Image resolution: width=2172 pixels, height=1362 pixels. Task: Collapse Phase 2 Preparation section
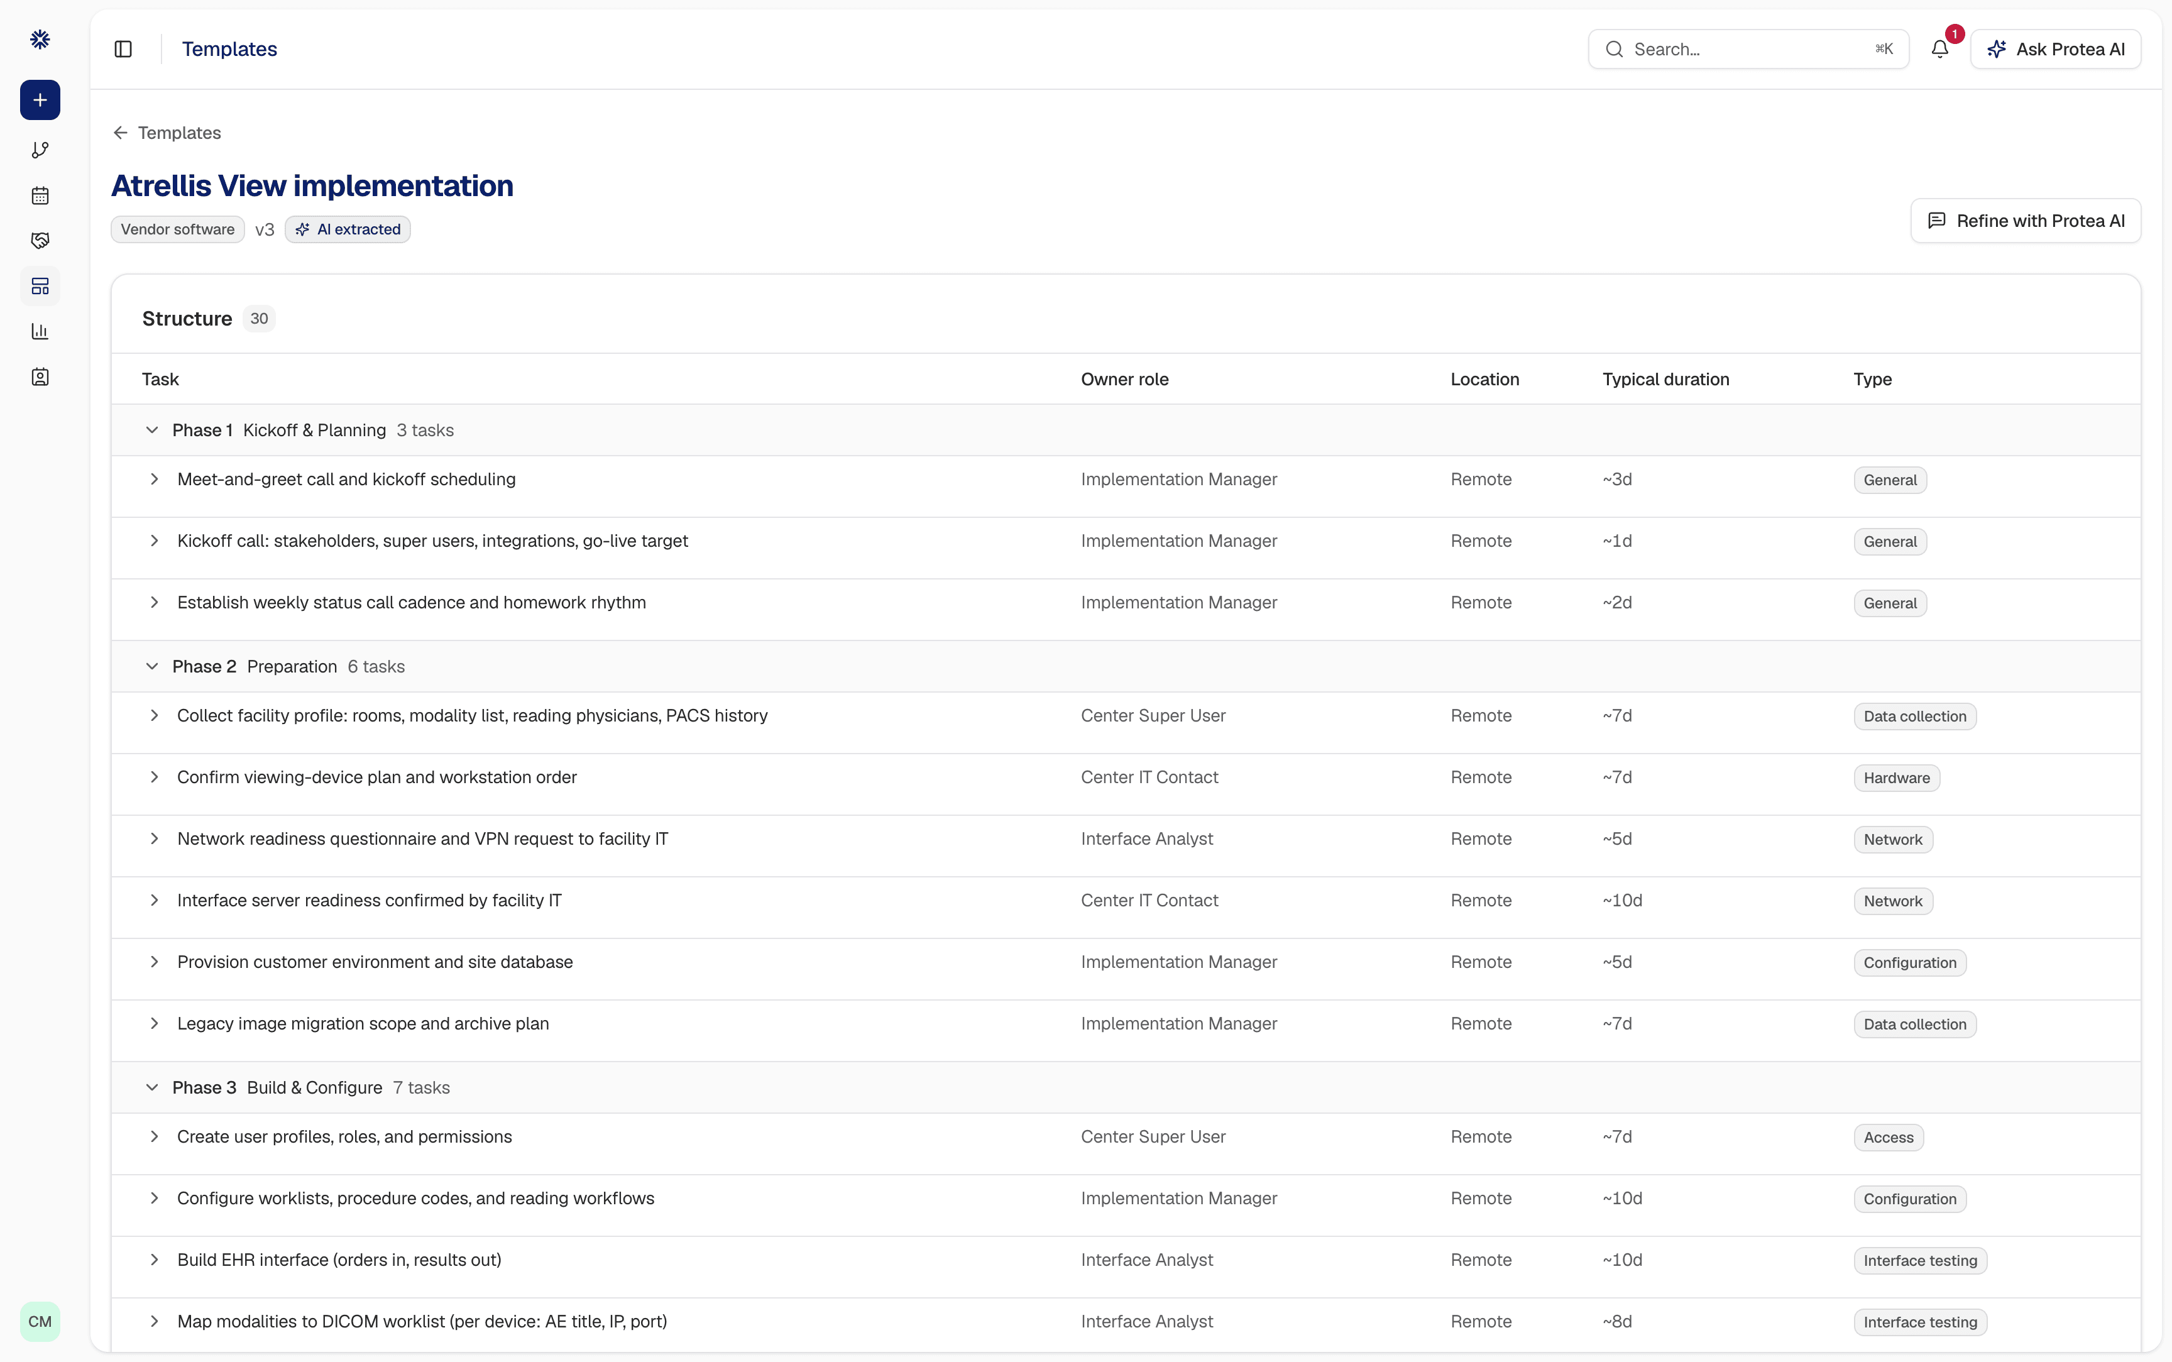coord(152,667)
